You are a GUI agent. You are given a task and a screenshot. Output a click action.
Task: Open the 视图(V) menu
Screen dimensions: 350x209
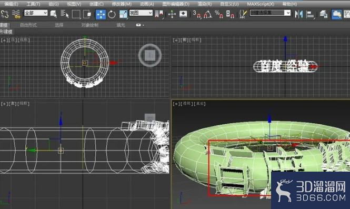74,4
